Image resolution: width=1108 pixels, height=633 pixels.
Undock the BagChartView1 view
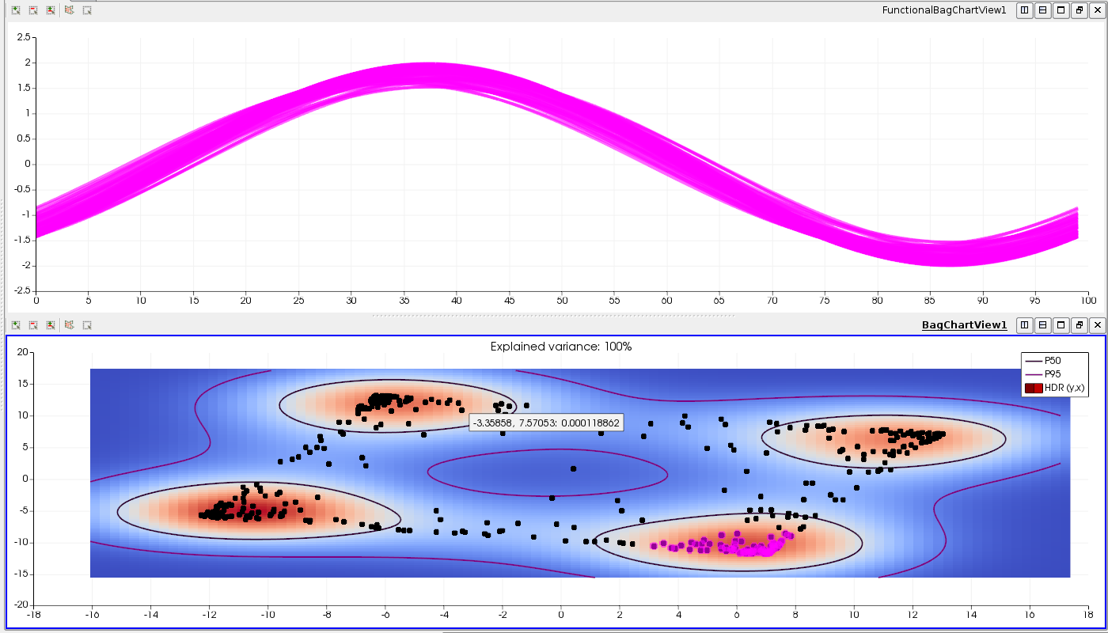pyautogui.click(x=1079, y=324)
